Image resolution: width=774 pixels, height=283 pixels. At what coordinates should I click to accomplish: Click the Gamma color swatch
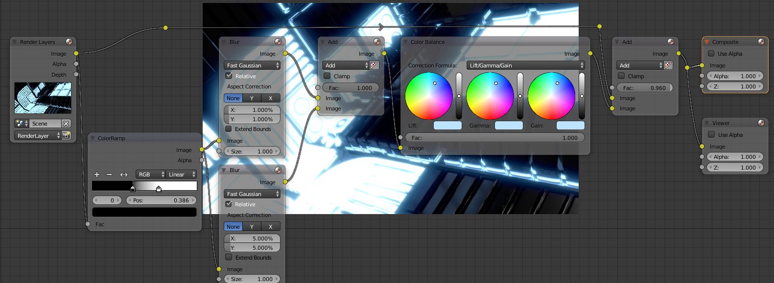click(509, 126)
